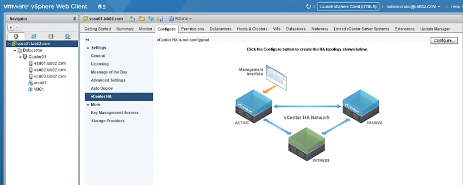
Task: Open the Datastores tab
Action: 295,29
